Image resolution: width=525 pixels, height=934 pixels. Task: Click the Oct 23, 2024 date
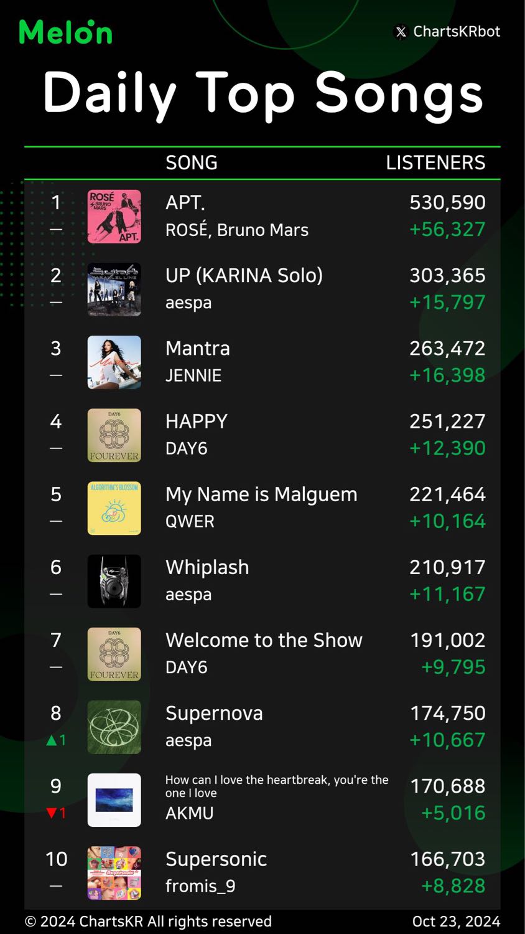[x=457, y=922]
